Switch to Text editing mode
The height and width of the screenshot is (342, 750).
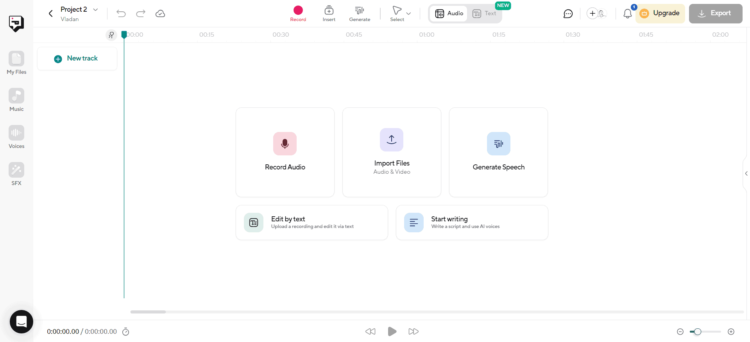(484, 14)
